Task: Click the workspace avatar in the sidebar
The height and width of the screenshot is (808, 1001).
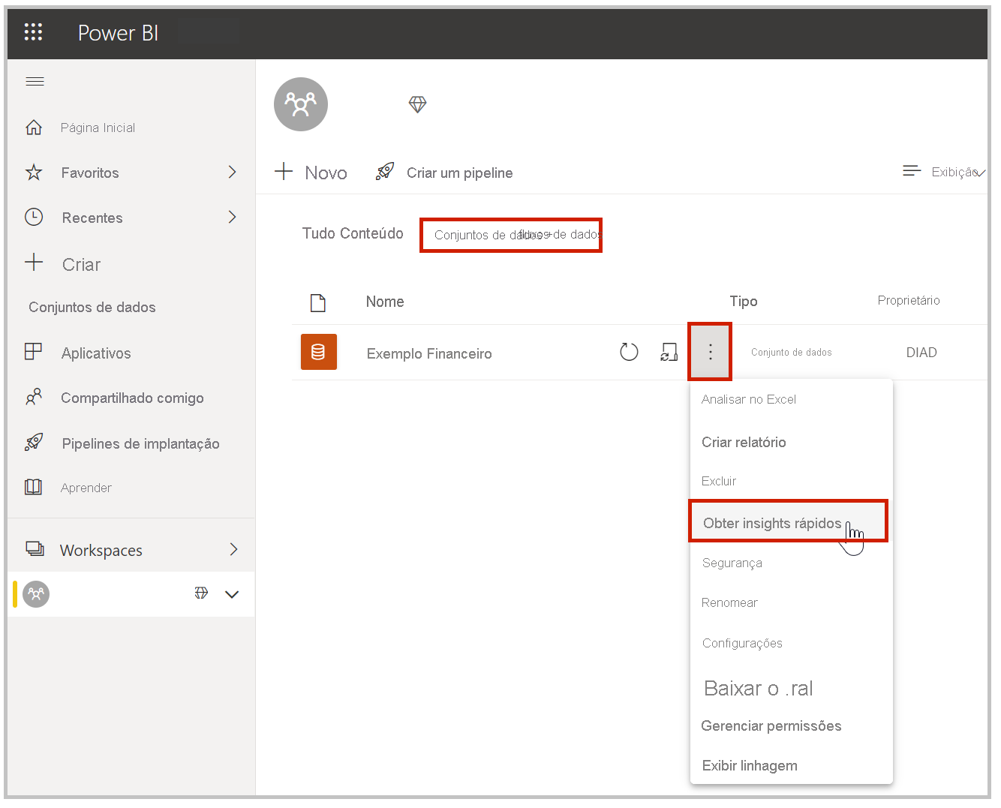Action: (x=36, y=594)
